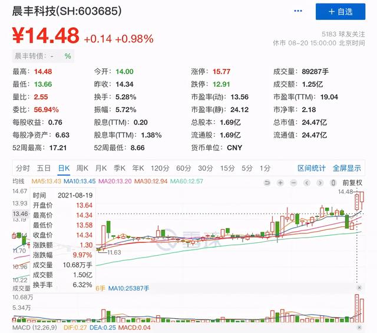Close the MACD indicator panel
377x333 pixels.
359,328
